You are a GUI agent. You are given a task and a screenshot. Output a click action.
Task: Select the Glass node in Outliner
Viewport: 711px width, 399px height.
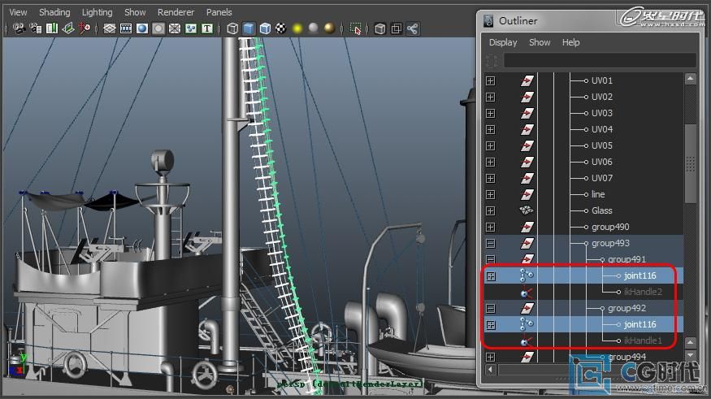pos(602,210)
